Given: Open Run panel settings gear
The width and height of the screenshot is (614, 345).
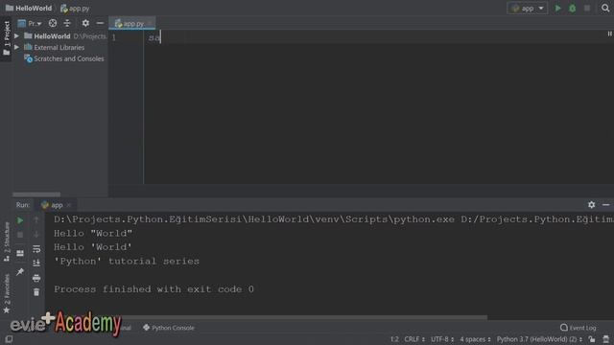Looking at the screenshot, I should click(x=591, y=204).
